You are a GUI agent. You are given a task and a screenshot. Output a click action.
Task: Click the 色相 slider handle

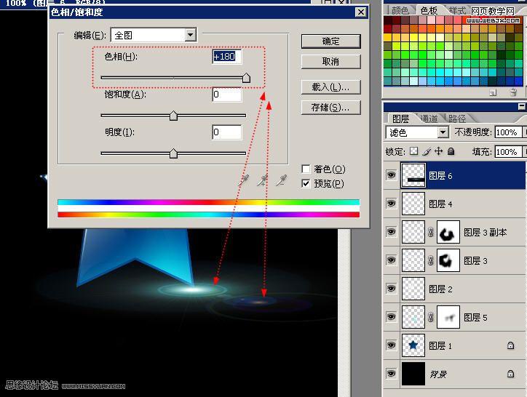point(246,78)
